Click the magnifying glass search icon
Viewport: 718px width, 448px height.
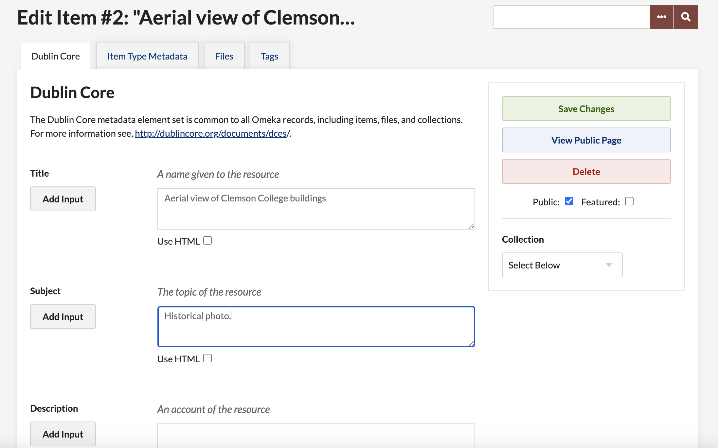pos(686,17)
